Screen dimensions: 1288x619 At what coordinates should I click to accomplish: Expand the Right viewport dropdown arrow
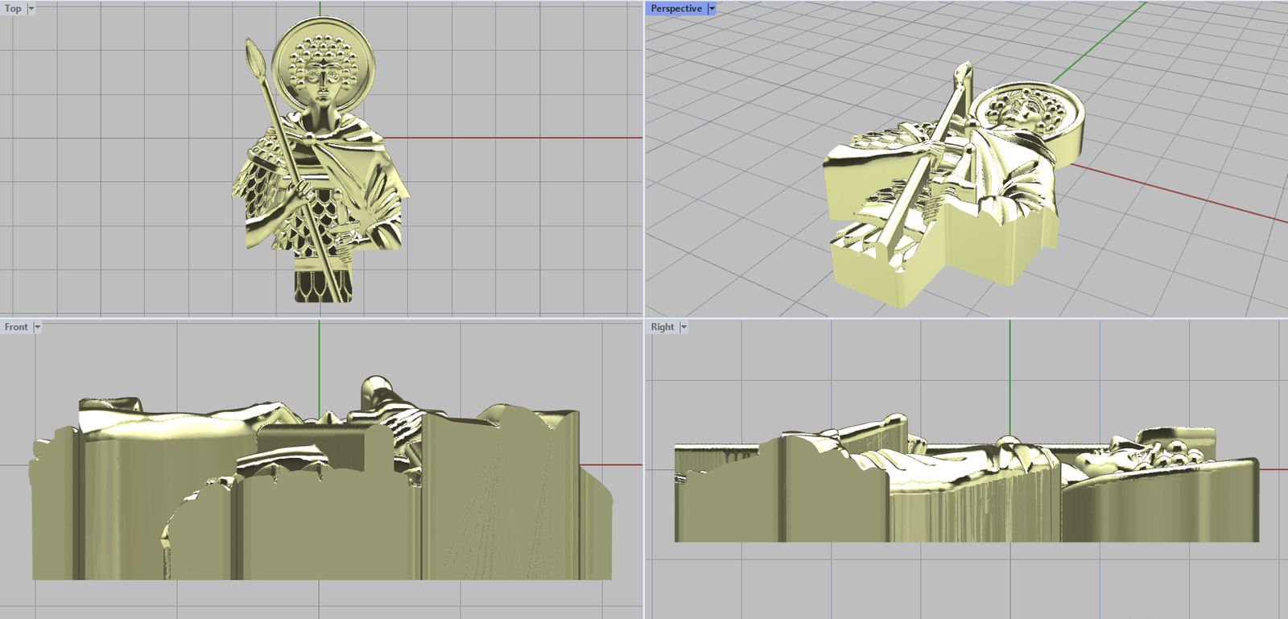pos(683,327)
